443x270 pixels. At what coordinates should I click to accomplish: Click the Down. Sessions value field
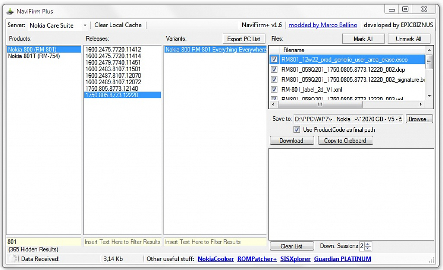point(362,246)
